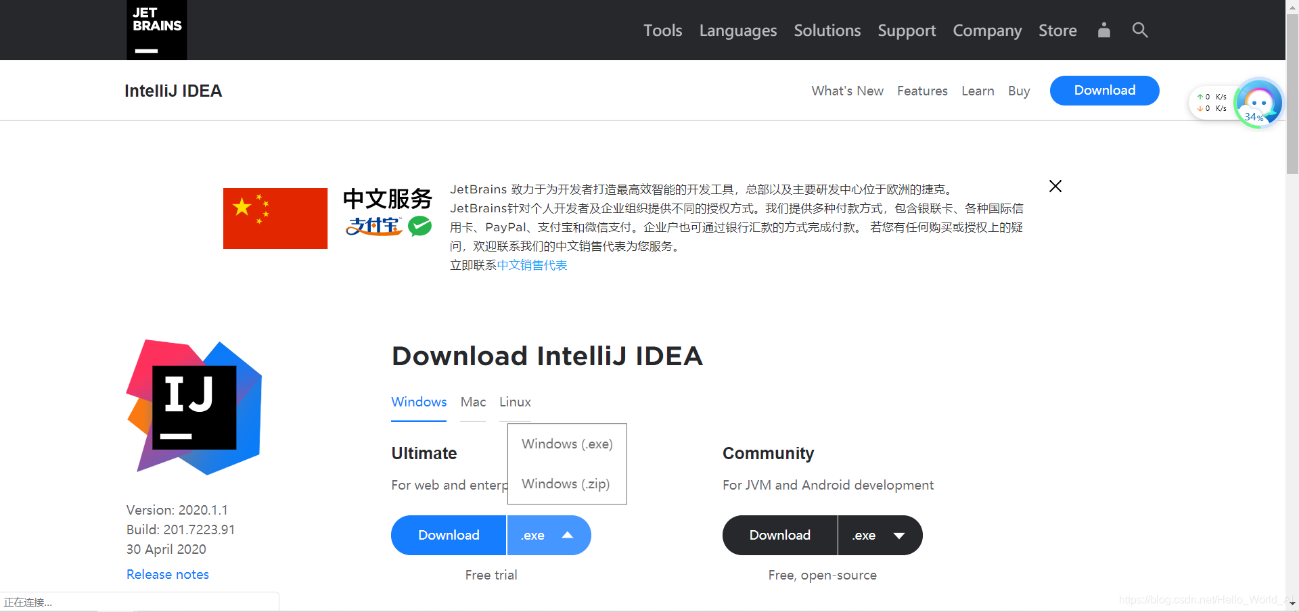The height and width of the screenshot is (612, 1299).
Task: Open the Release notes link
Action: 168,574
